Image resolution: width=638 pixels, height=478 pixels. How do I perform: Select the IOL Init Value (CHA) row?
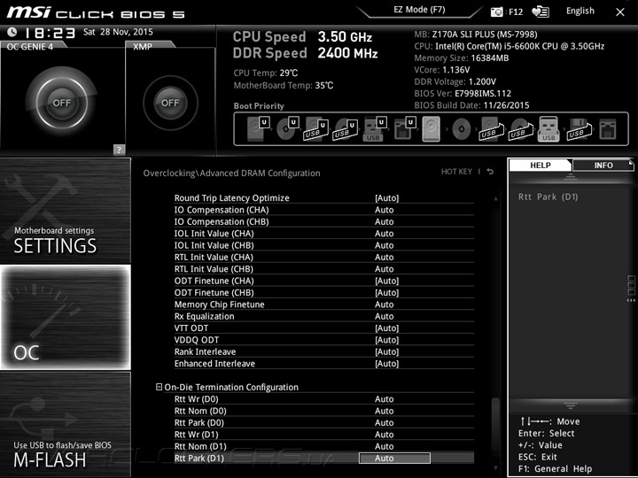(324, 234)
